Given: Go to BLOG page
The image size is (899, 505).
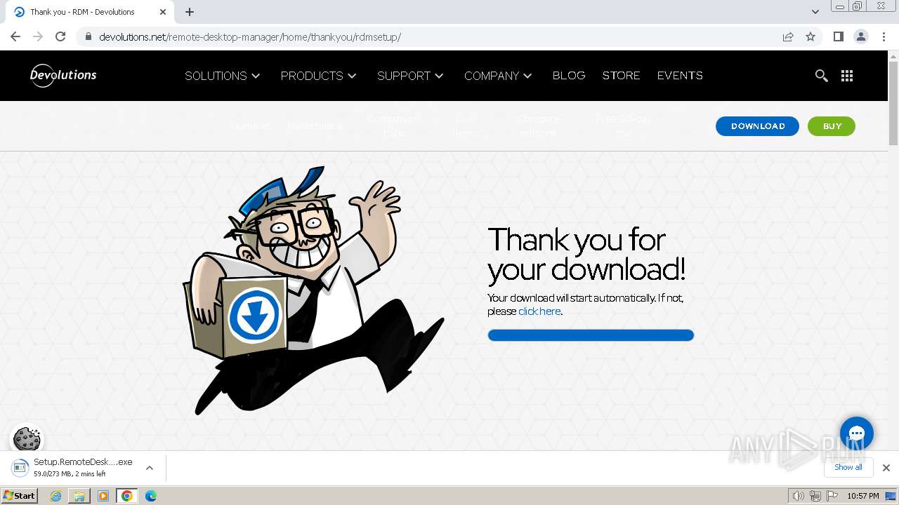Looking at the screenshot, I should [x=569, y=76].
